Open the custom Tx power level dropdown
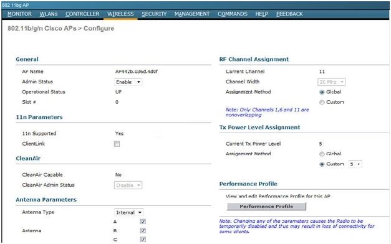 pyautogui.click(x=355, y=164)
